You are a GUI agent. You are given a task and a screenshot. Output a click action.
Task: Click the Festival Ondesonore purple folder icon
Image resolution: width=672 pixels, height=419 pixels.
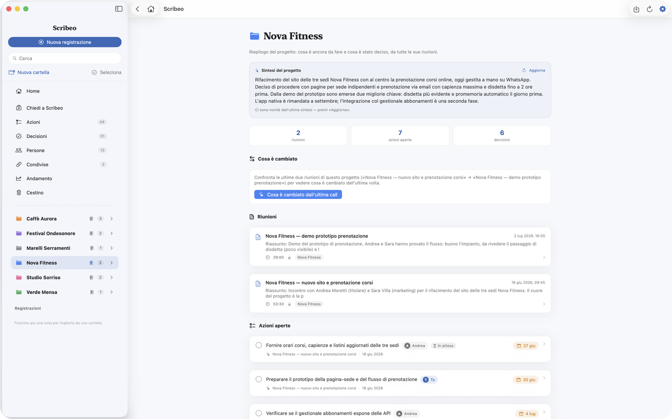[19, 233]
